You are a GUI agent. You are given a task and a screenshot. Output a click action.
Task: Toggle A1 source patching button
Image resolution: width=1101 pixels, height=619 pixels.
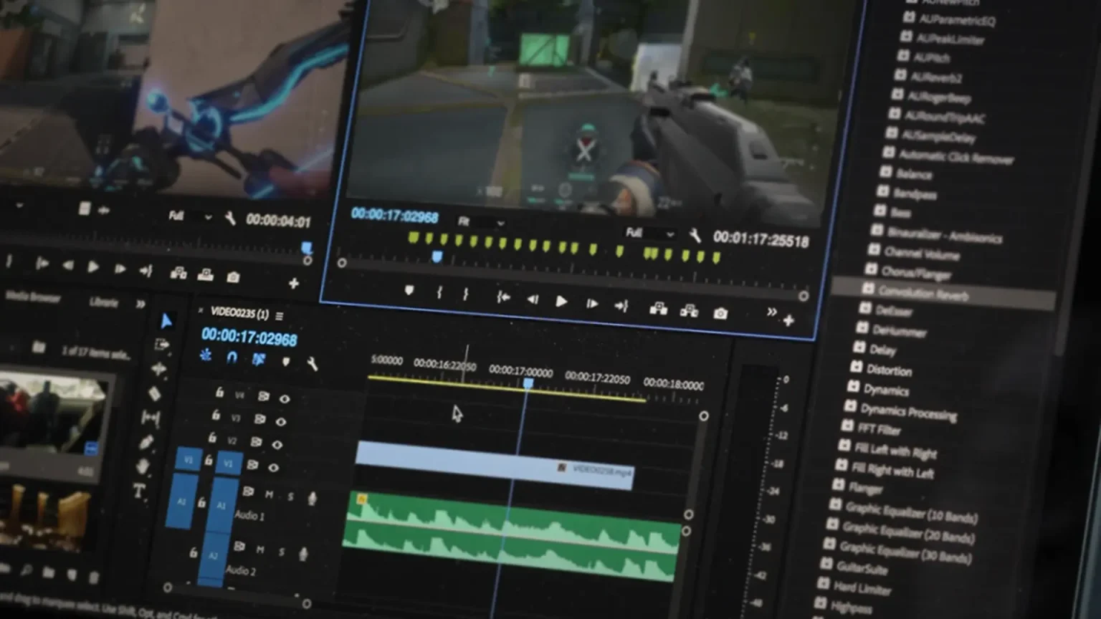pyautogui.click(x=181, y=501)
